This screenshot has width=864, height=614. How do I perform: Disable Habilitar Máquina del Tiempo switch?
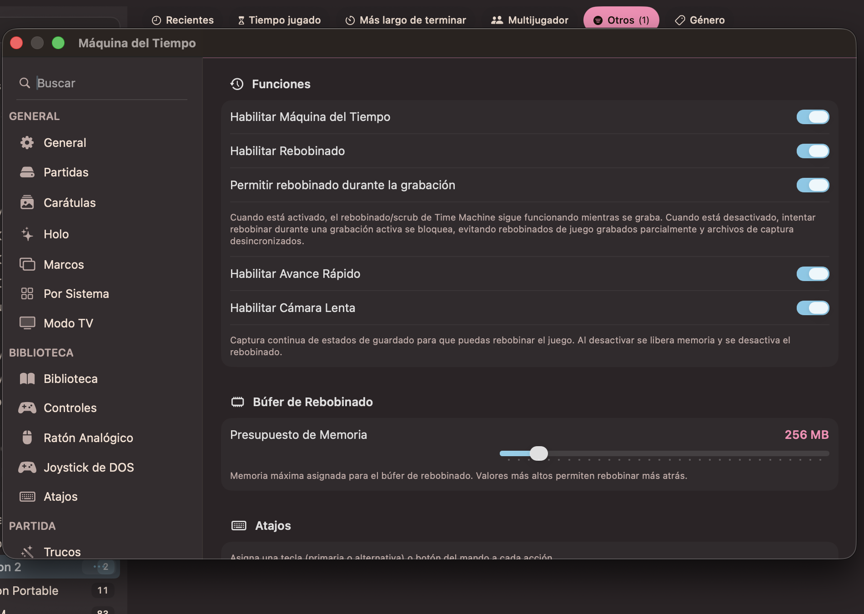(813, 117)
